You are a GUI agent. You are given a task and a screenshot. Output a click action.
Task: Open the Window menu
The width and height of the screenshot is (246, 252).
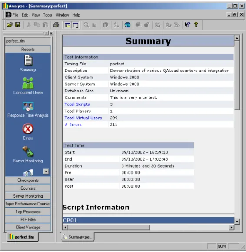pos(62,15)
